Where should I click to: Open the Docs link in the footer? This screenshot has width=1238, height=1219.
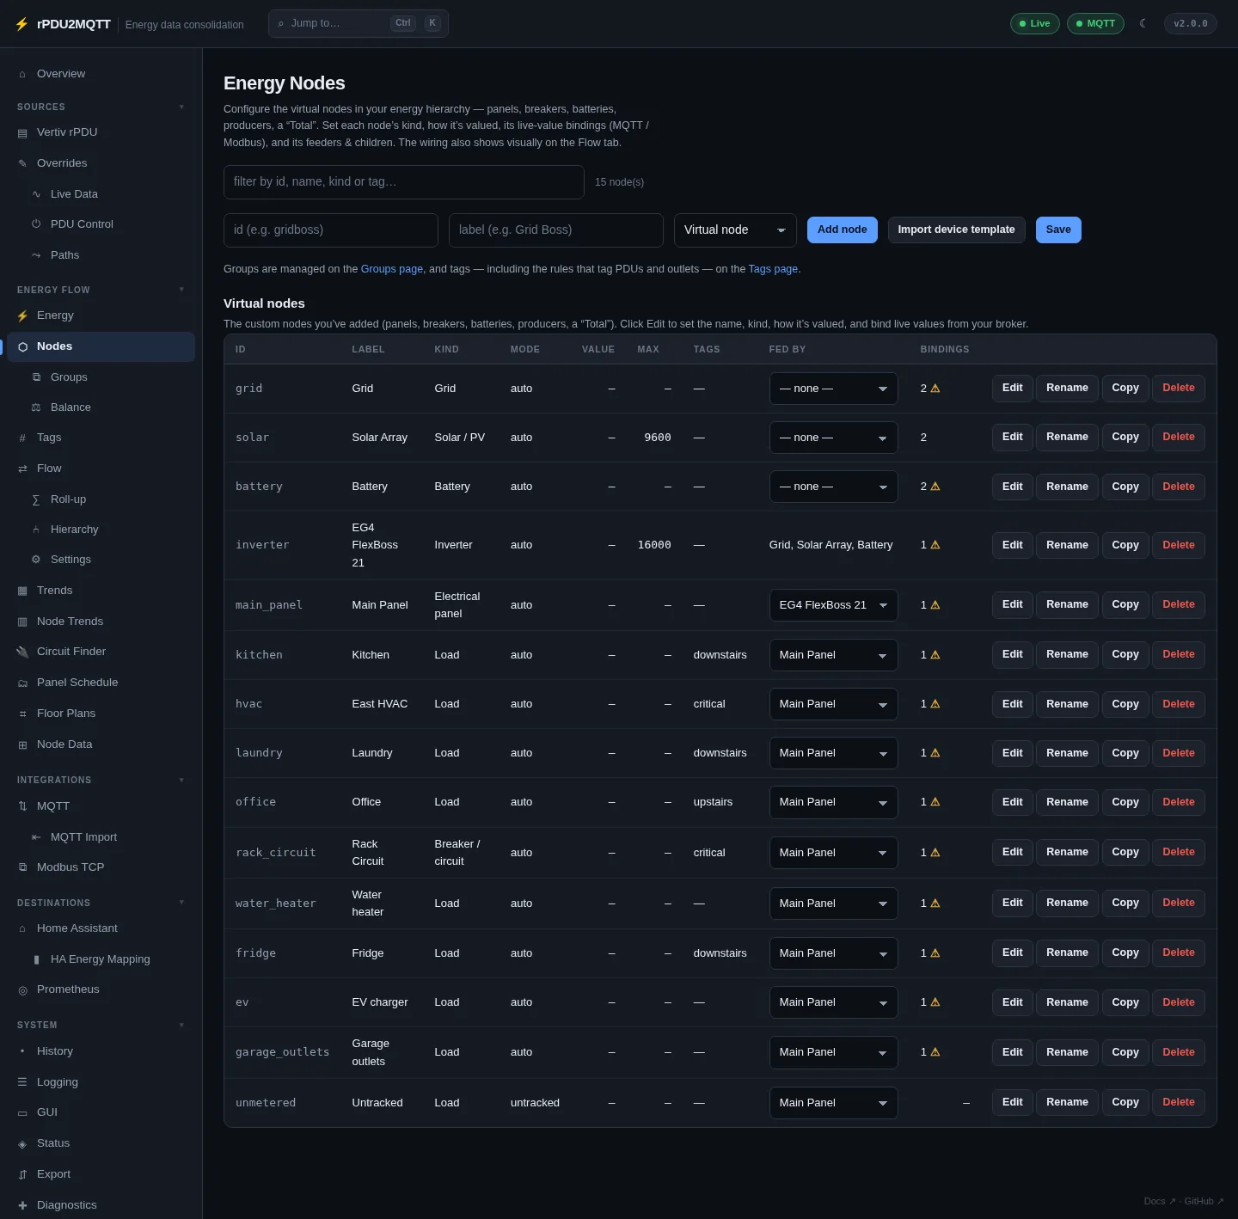coord(1159,1201)
